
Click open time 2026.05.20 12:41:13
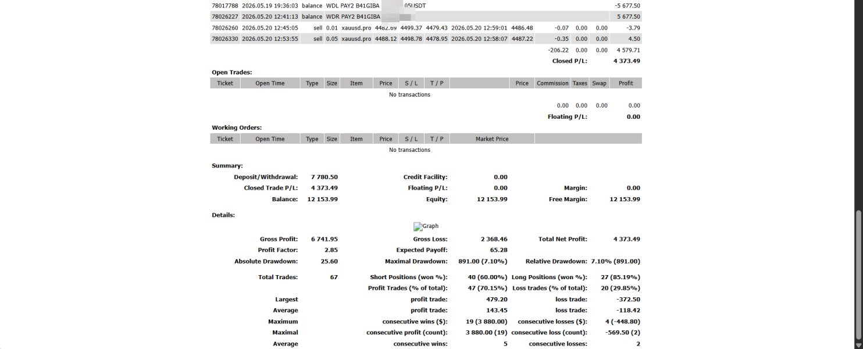coord(270,16)
